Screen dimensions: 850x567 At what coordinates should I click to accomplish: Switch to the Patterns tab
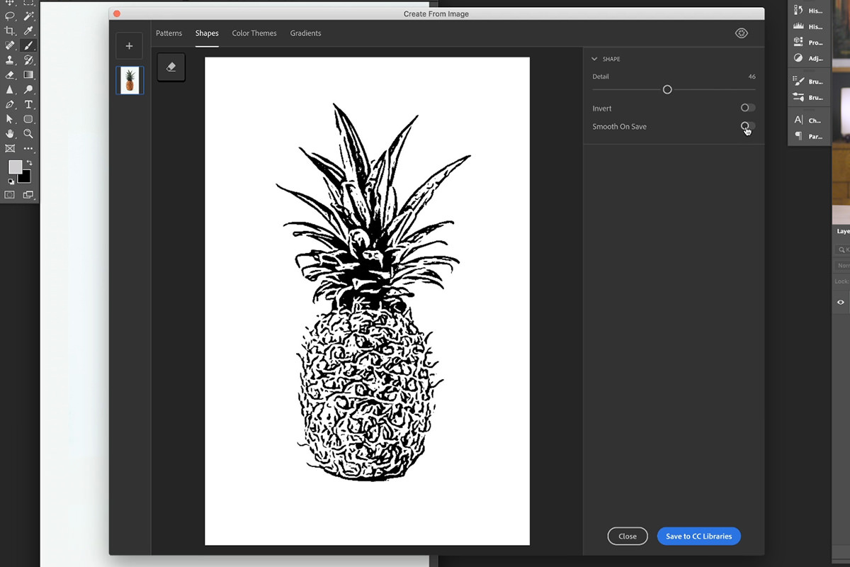(169, 33)
